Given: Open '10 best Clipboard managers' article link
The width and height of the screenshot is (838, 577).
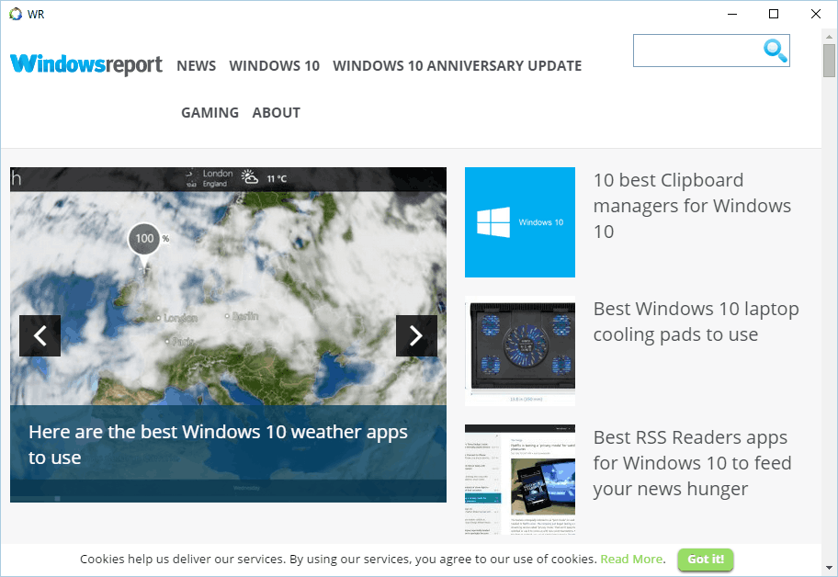Looking at the screenshot, I should coord(692,206).
